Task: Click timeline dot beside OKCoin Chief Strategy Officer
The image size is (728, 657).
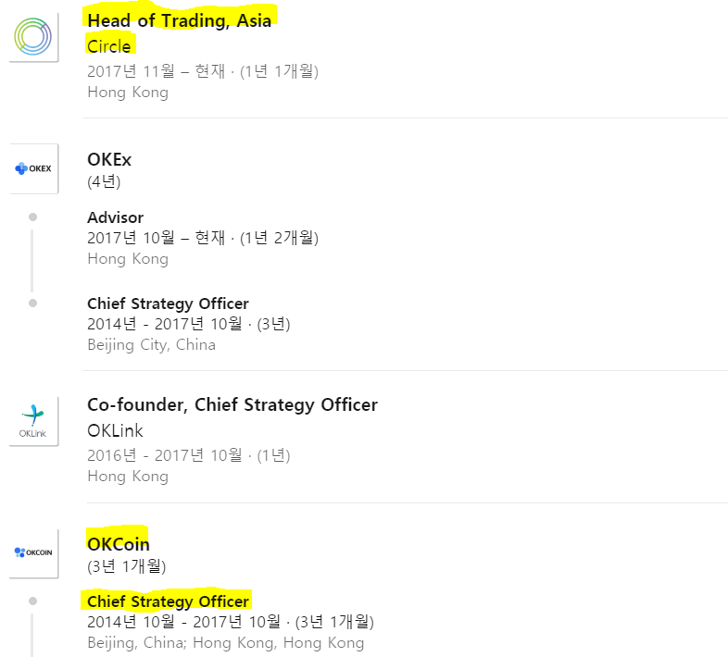Action: (32, 601)
